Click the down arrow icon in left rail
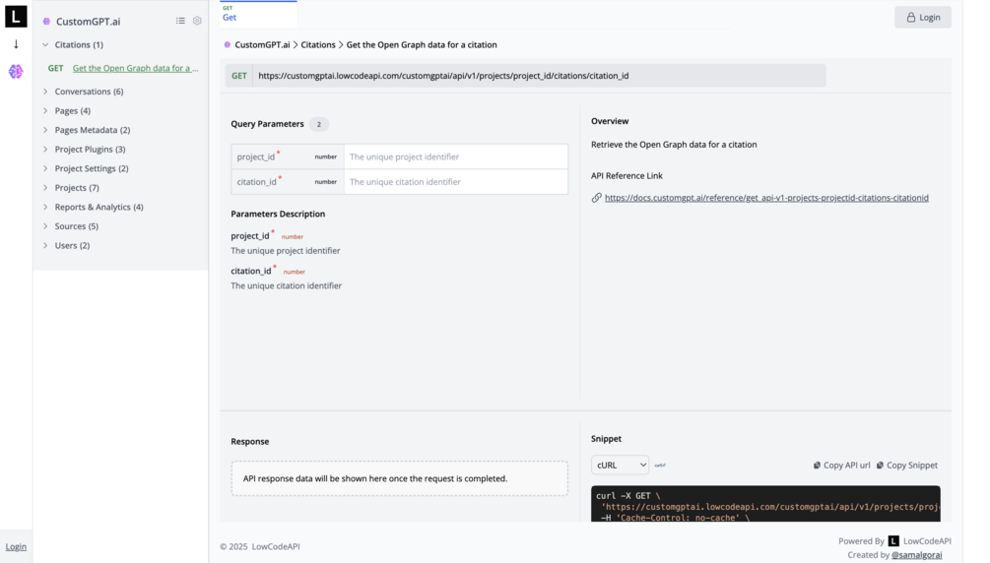 16,44
